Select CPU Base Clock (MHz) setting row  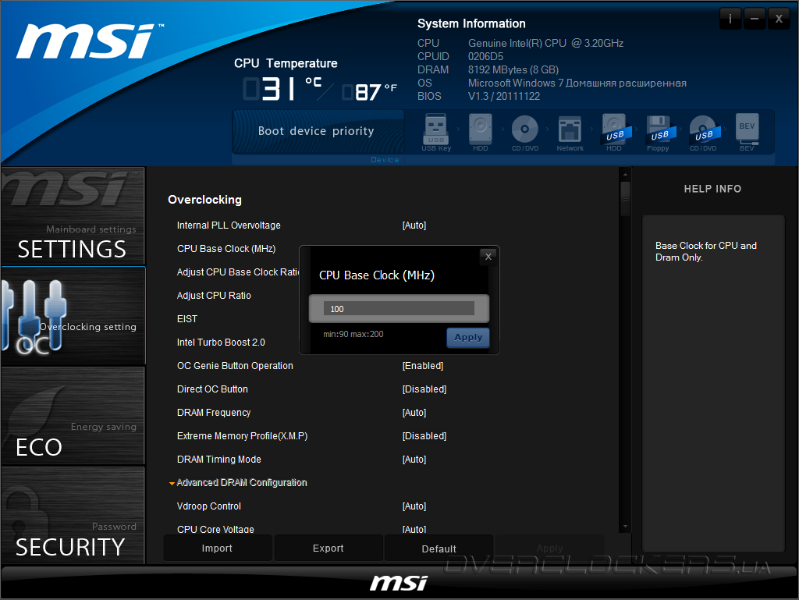226,249
